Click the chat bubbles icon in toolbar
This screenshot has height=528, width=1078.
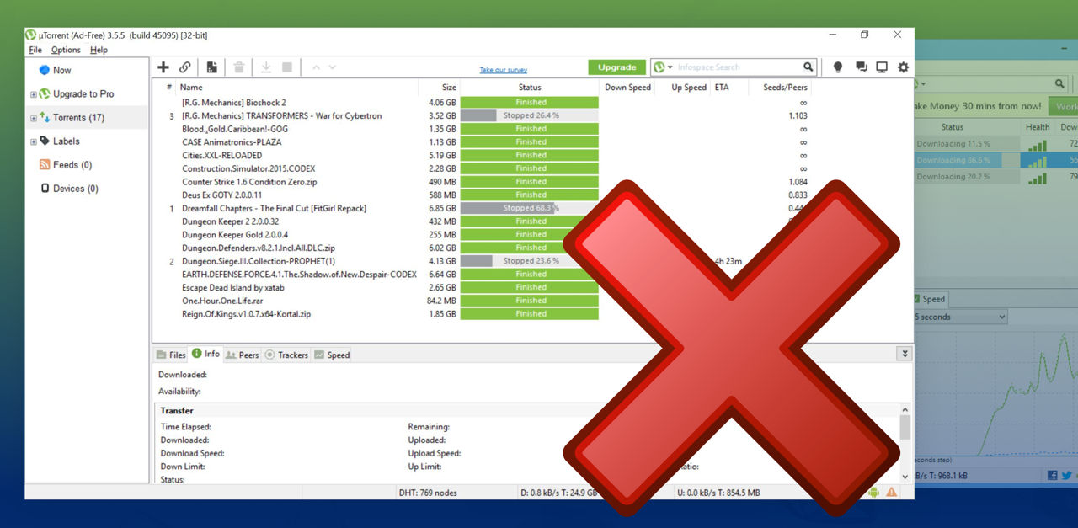pyautogui.click(x=861, y=67)
